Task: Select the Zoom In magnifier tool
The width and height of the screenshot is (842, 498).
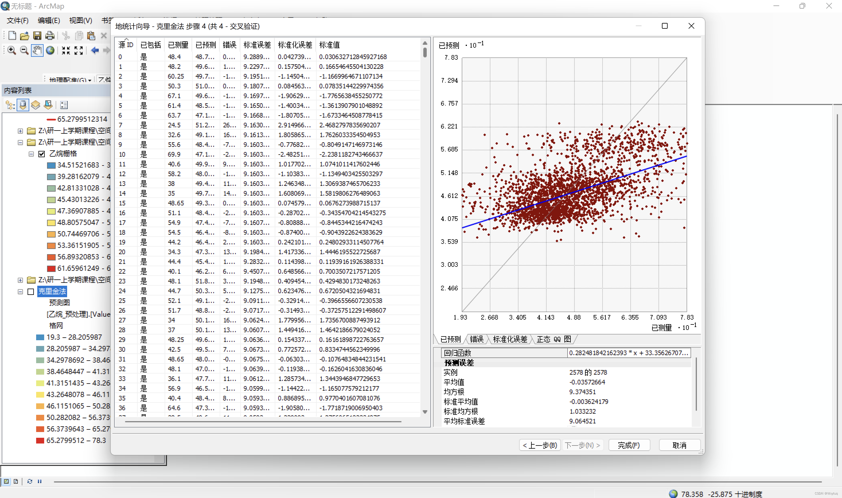Action: 12,51
